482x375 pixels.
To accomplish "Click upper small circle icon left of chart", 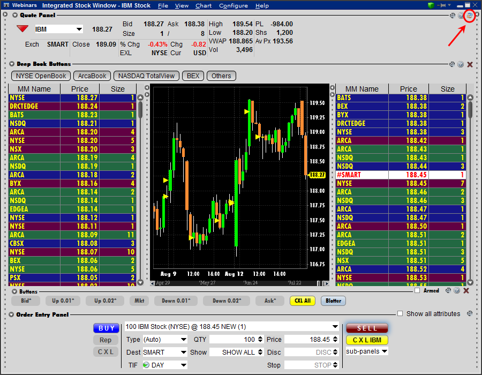I will [x=147, y=88].
